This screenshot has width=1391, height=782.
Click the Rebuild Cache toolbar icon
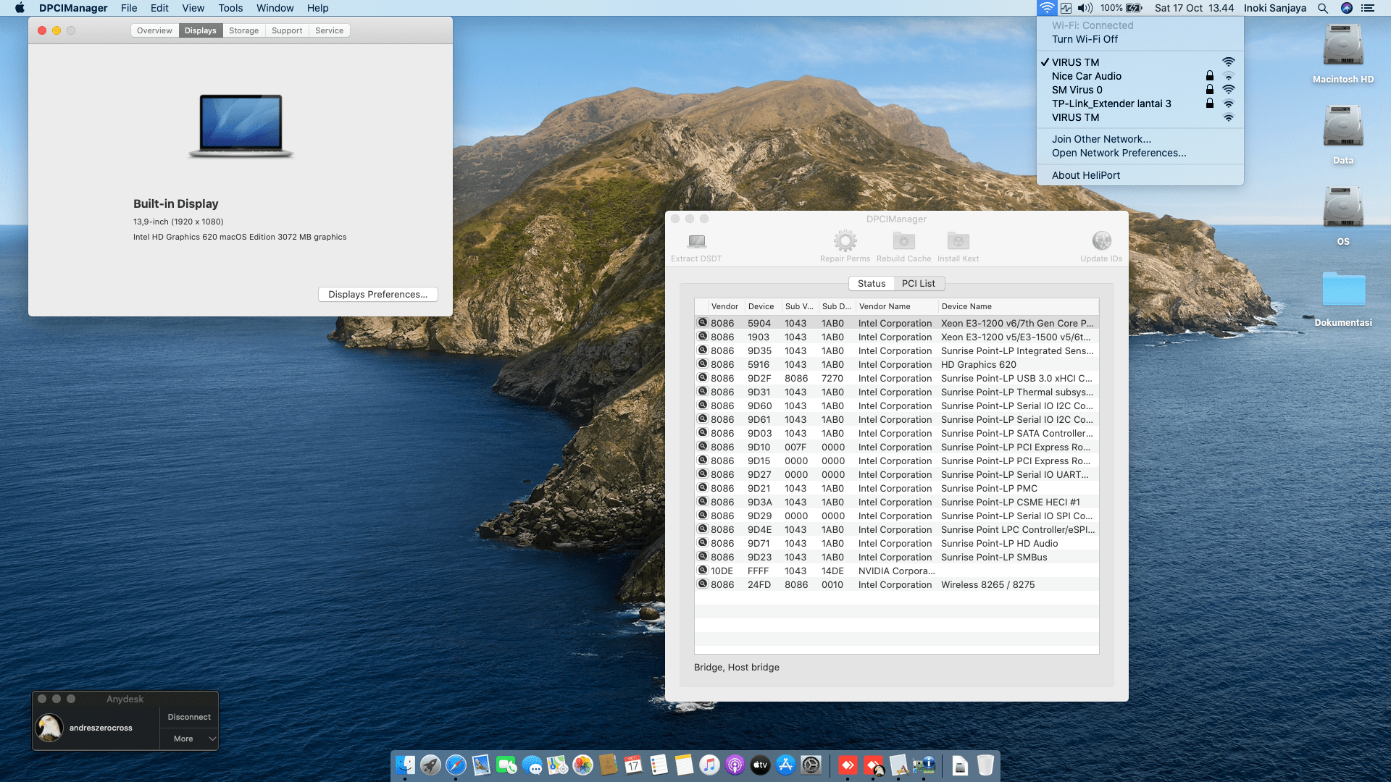click(x=903, y=241)
